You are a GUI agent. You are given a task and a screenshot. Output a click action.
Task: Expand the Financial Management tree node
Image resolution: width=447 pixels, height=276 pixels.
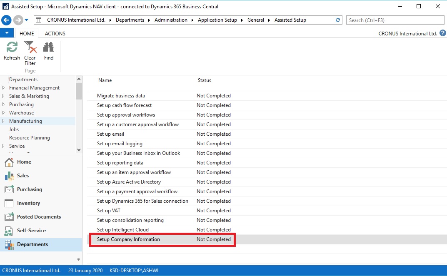point(4,88)
